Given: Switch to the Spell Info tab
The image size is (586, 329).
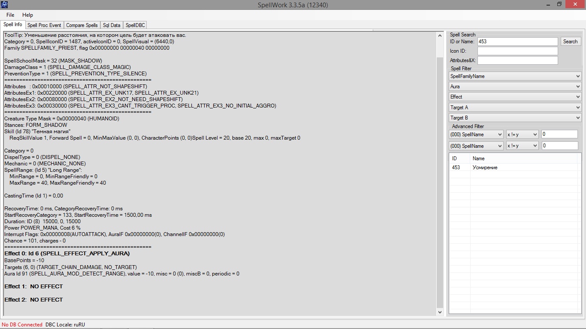Looking at the screenshot, I should [13, 25].
